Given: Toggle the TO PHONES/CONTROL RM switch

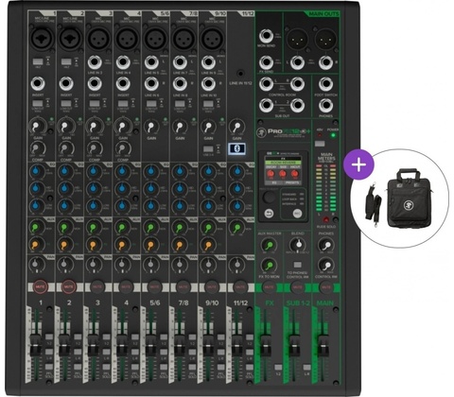Looking at the screenshot, I should tap(297, 265).
